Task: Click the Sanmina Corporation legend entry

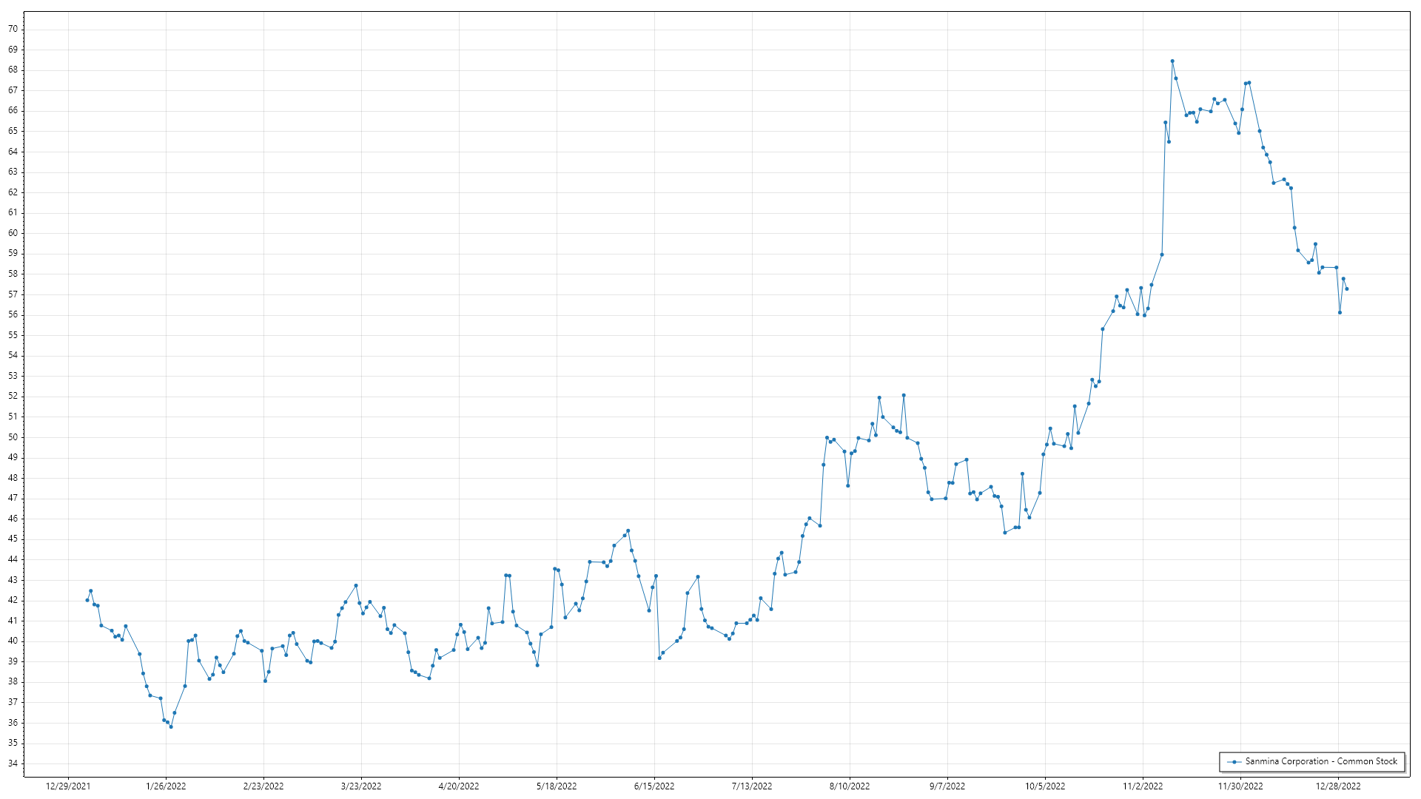Action: coord(1321,761)
